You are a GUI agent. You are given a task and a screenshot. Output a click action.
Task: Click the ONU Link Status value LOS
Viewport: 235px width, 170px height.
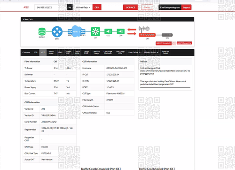108,113
